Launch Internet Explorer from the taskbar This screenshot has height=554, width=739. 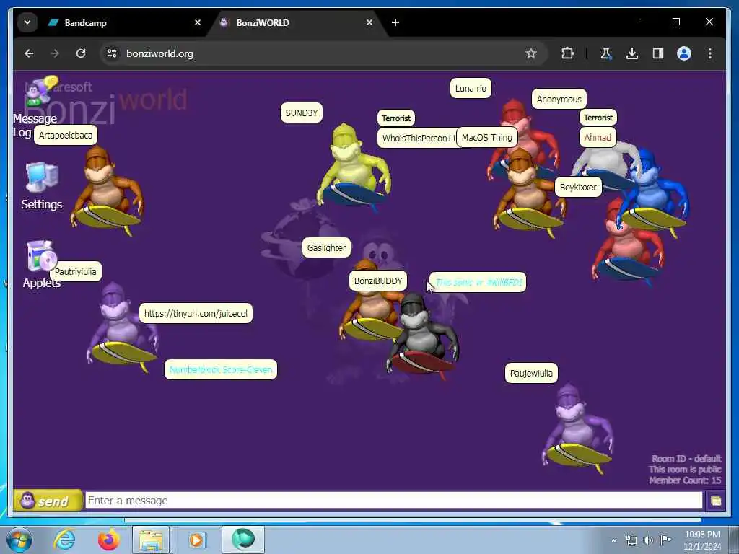pos(64,540)
